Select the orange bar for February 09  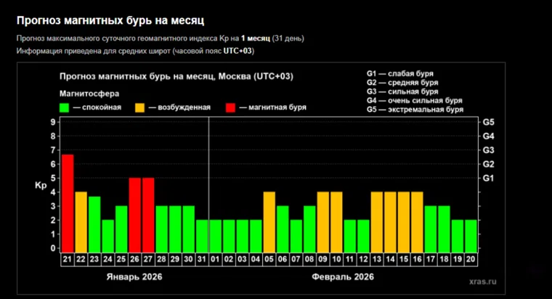(x=323, y=221)
